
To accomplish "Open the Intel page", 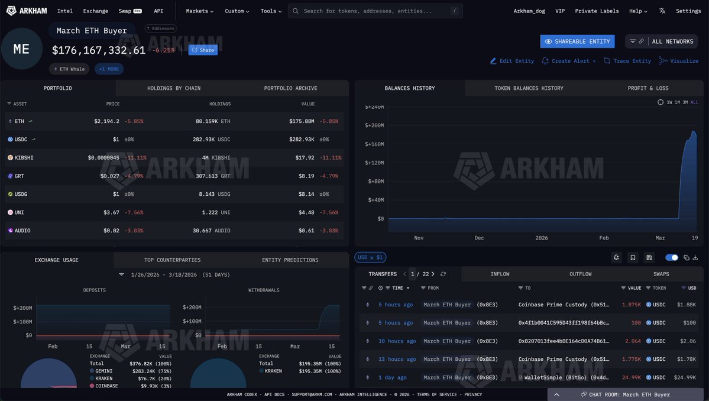I will [64, 11].
